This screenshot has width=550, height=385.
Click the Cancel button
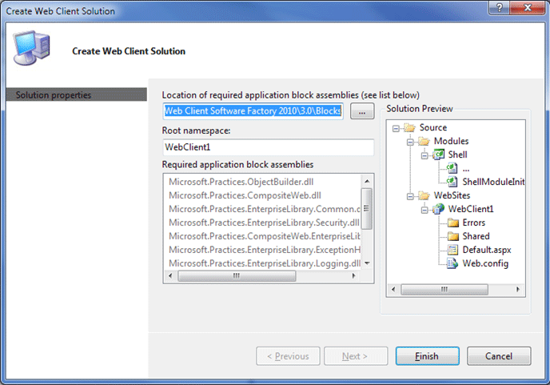[499, 356]
